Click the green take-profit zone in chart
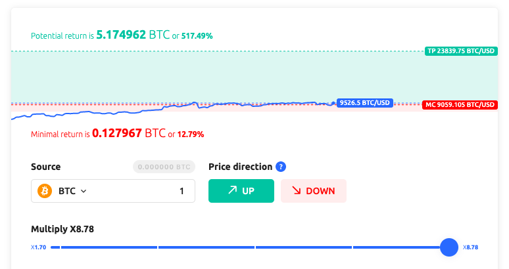This screenshot has width=509, height=269. click(x=217, y=75)
